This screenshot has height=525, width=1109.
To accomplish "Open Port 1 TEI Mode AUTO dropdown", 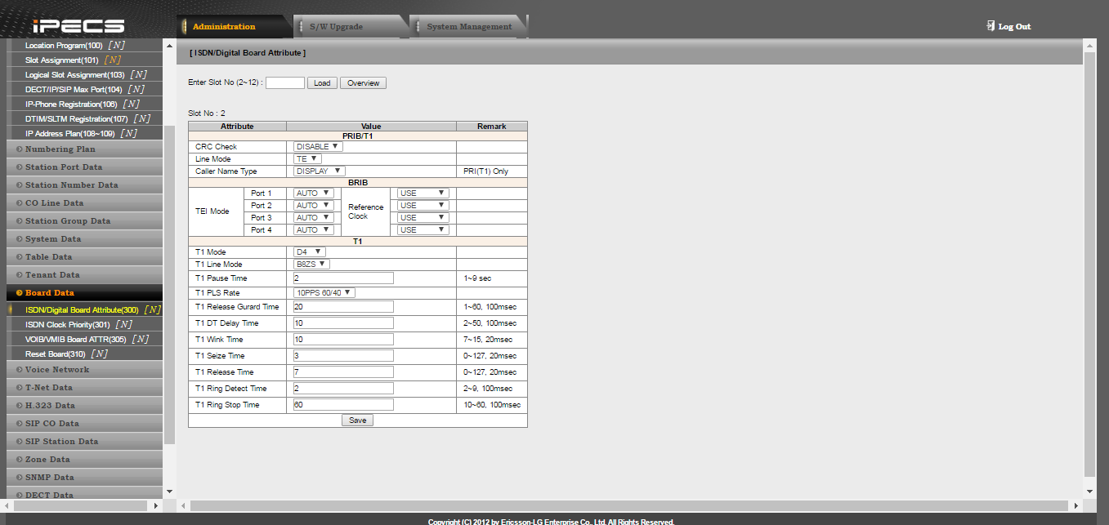I will [x=314, y=194].
